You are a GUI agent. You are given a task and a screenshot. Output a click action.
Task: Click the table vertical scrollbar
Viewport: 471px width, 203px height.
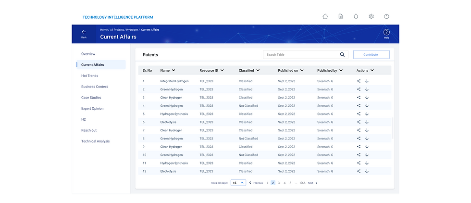tap(393, 128)
